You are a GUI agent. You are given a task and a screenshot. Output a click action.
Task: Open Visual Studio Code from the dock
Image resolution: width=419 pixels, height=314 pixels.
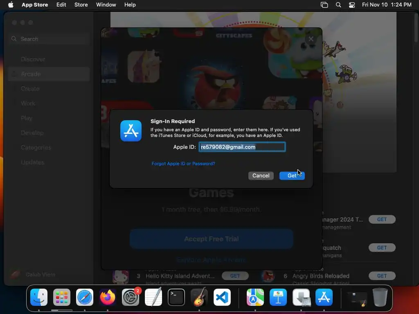[222, 297]
